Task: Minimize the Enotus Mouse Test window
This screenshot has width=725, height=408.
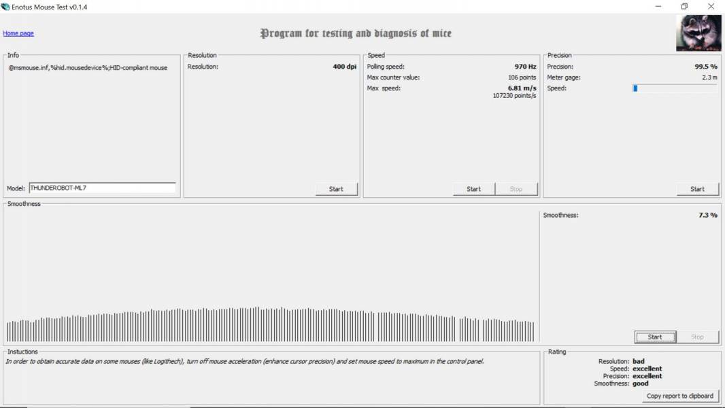Action: pos(658,7)
